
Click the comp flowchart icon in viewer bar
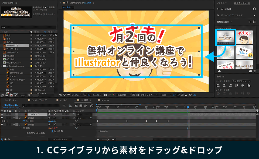186,95
